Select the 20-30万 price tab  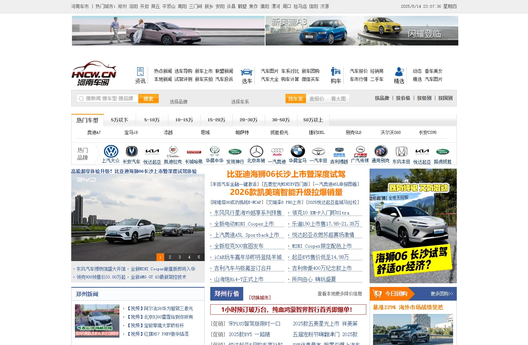(248, 120)
